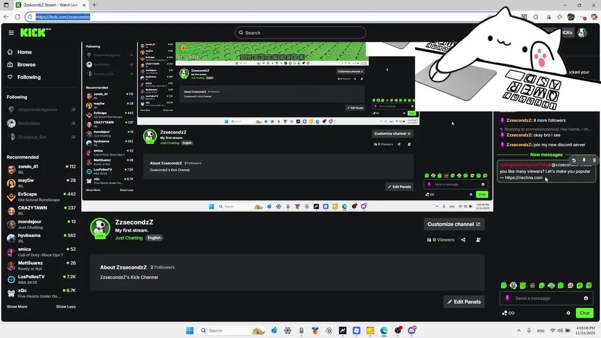Click the browser address bar URL
Image resolution: width=601 pixels, height=338 pixels.
(x=62, y=17)
